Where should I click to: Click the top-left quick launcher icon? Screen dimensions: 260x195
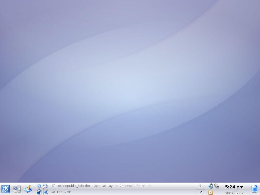click(39, 186)
